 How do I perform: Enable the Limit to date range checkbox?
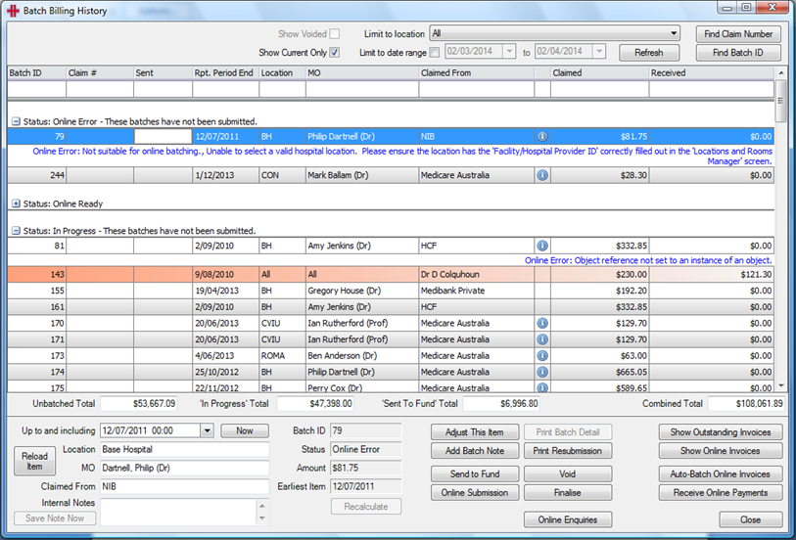(434, 53)
